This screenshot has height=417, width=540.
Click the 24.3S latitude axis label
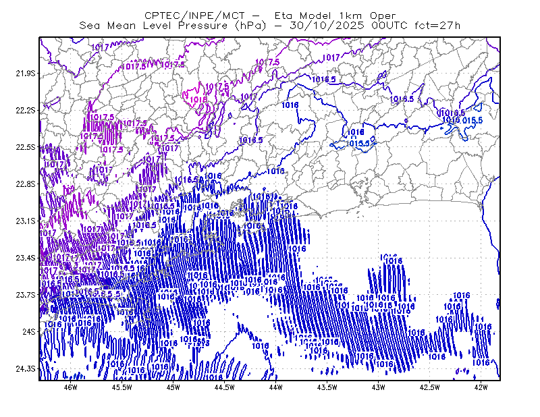click(26, 369)
